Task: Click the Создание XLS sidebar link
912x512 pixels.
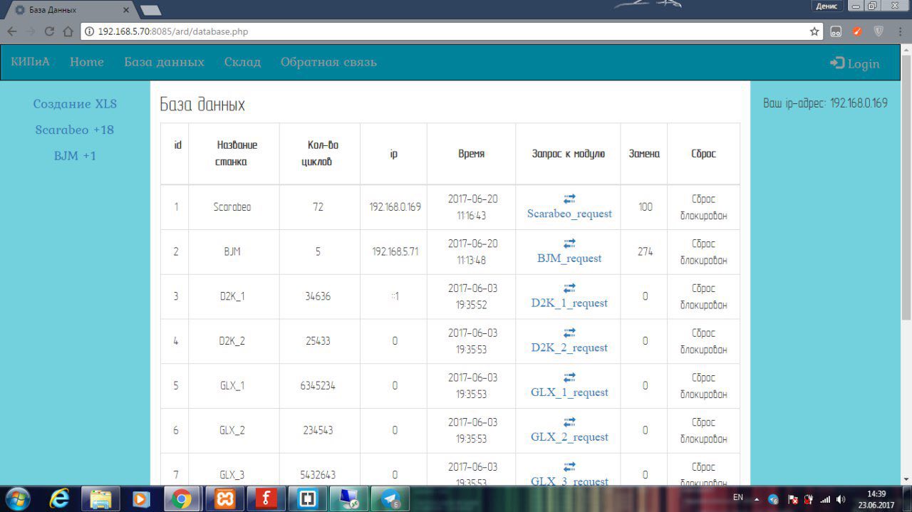Action: tap(75, 104)
